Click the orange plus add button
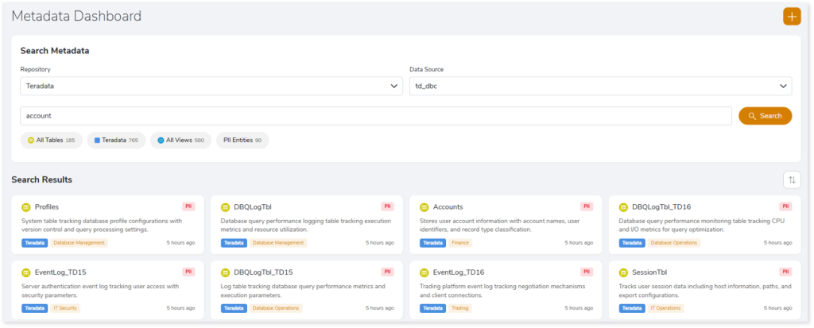The width and height of the screenshot is (814, 328). [791, 16]
